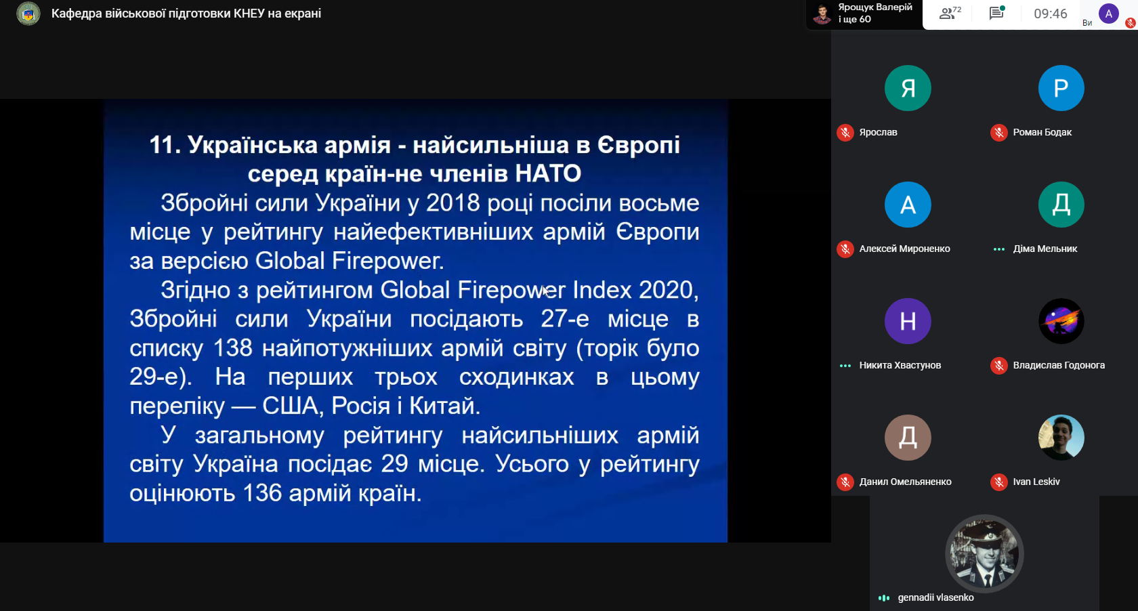Open the participants list icon showing 72
The image size is (1138, 611).
pos(950,14)
